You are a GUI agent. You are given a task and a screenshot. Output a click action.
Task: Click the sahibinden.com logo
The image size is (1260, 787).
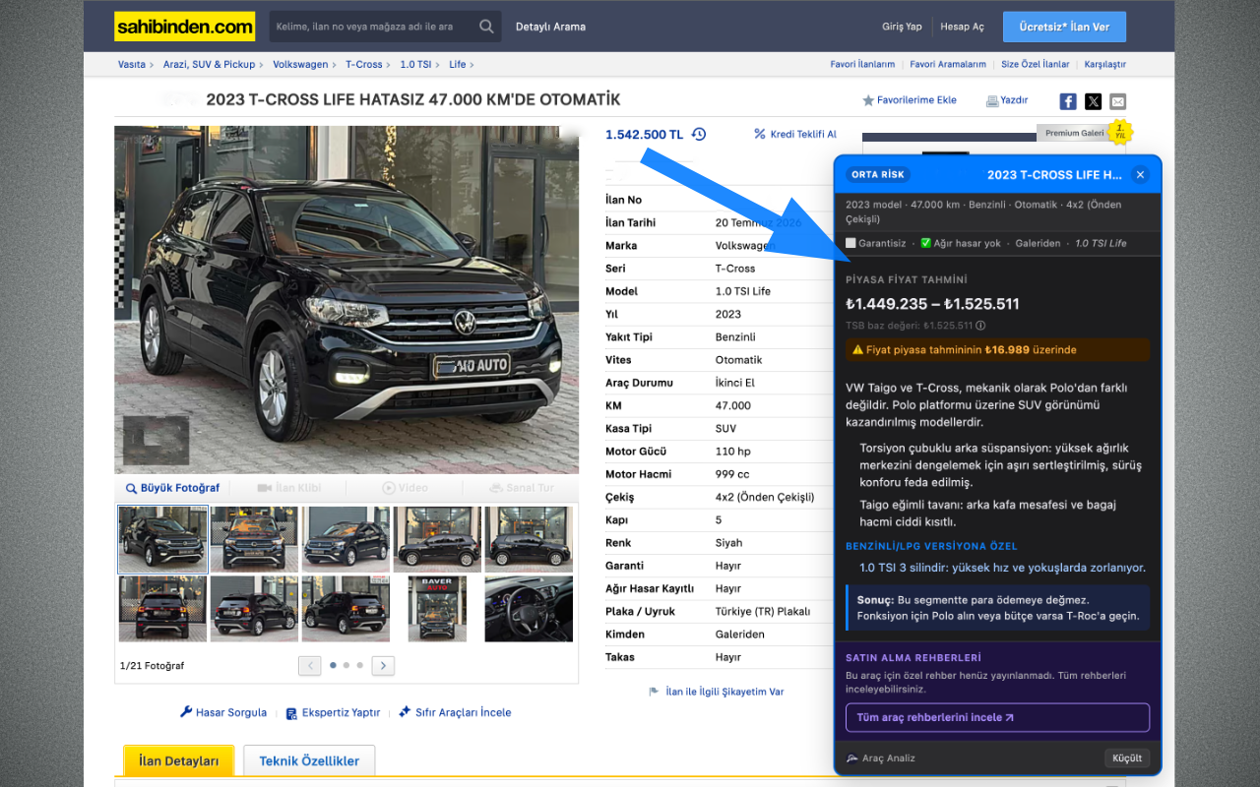click(x=184, y=27)
